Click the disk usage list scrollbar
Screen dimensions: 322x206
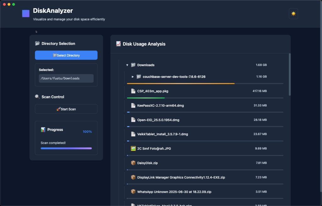(290, 75)
